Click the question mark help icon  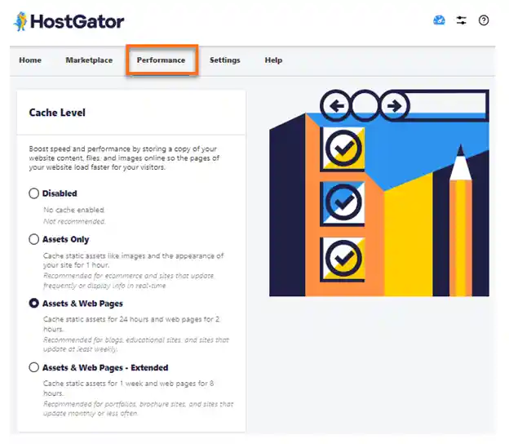484,20
